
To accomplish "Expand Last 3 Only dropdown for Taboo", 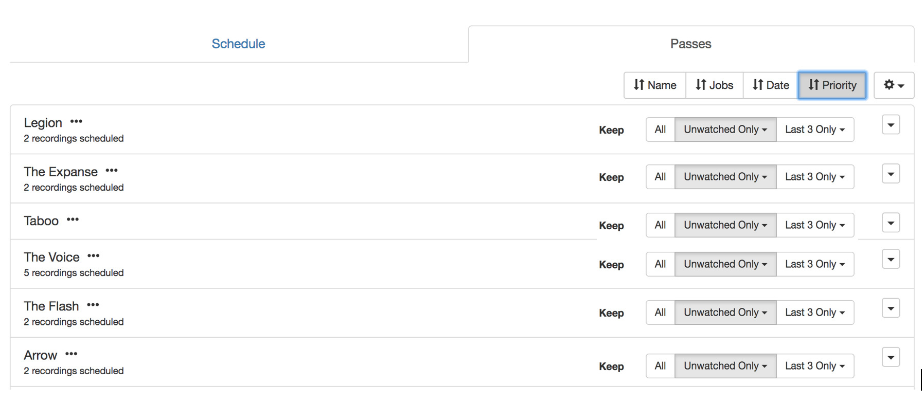I will point(814,225).
